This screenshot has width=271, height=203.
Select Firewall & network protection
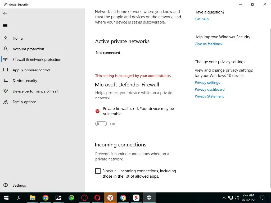[x=37, y=59]
